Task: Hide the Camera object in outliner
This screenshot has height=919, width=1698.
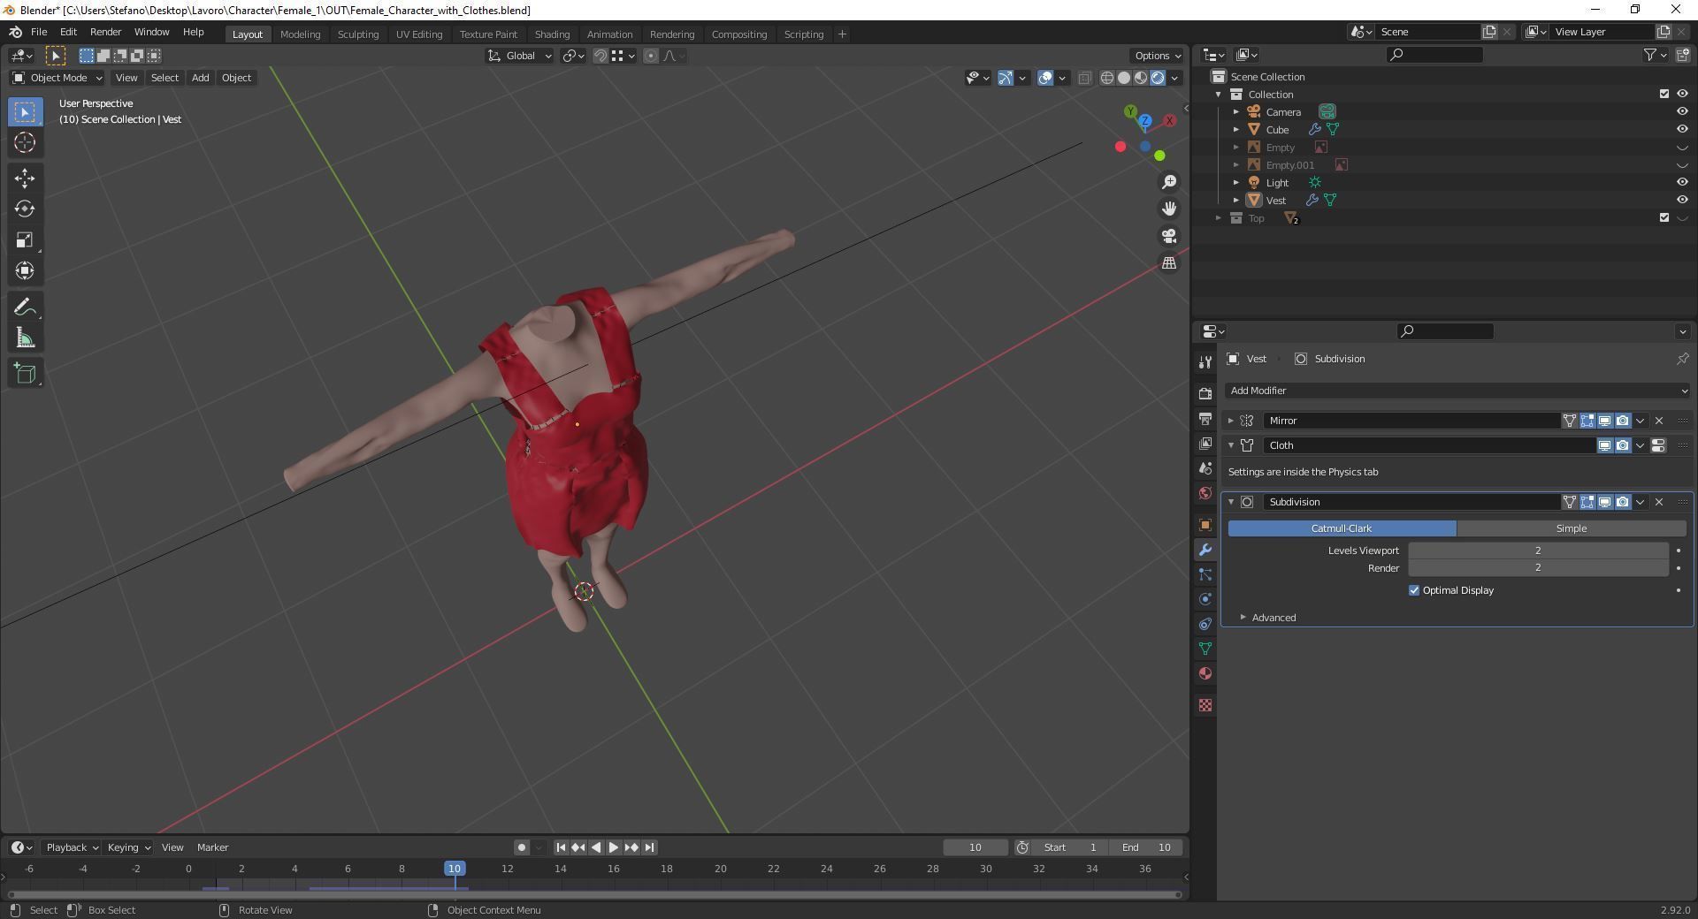Action: point(1682,112)
